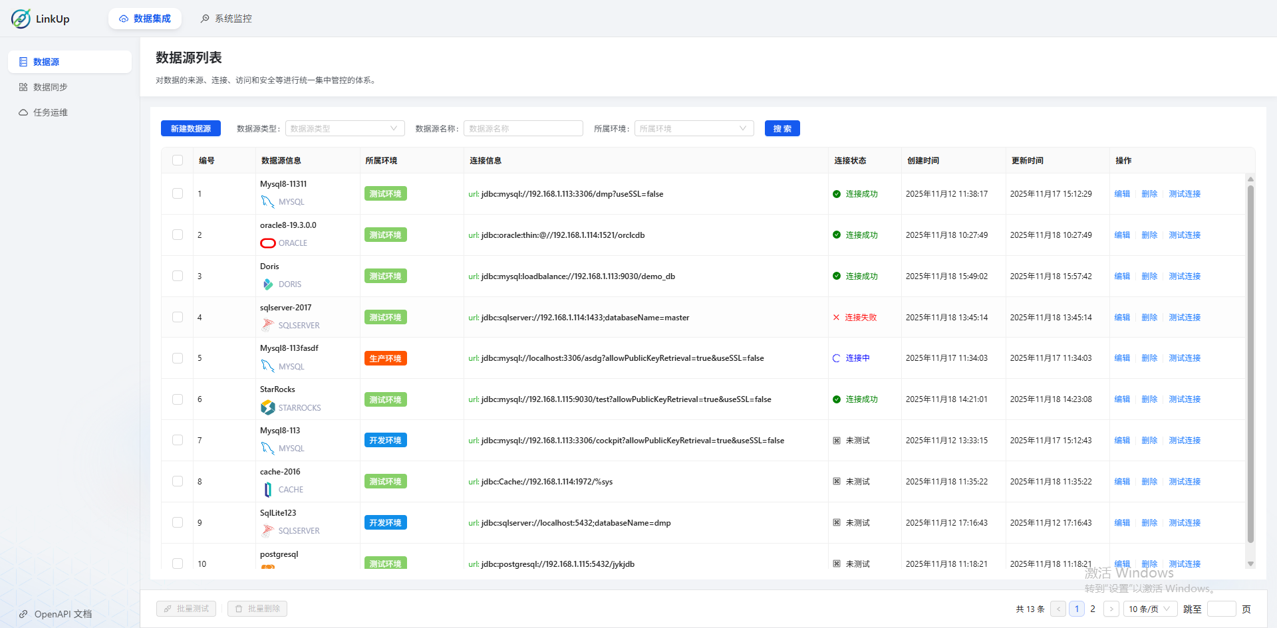Click 测试连接 for the Doris row
Viewport: 1277px width, 628px height.
pos(1185,276)
